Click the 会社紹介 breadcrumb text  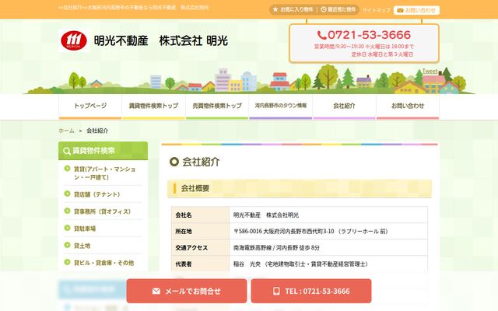click(97, 131)
